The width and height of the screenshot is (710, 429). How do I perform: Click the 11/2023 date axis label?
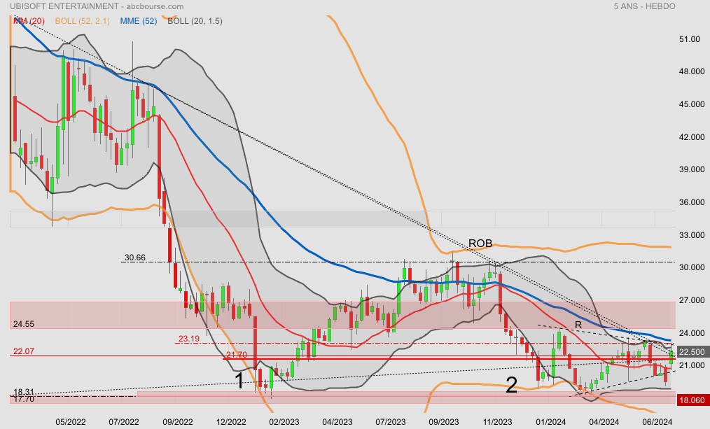click(497, 422)
